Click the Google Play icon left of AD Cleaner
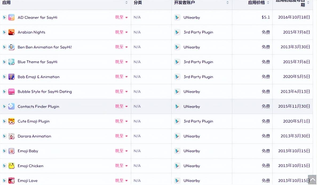The image size is (317, 185). [x=4, y=17]
